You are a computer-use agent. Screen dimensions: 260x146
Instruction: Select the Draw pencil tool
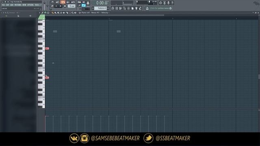point(52,13)
